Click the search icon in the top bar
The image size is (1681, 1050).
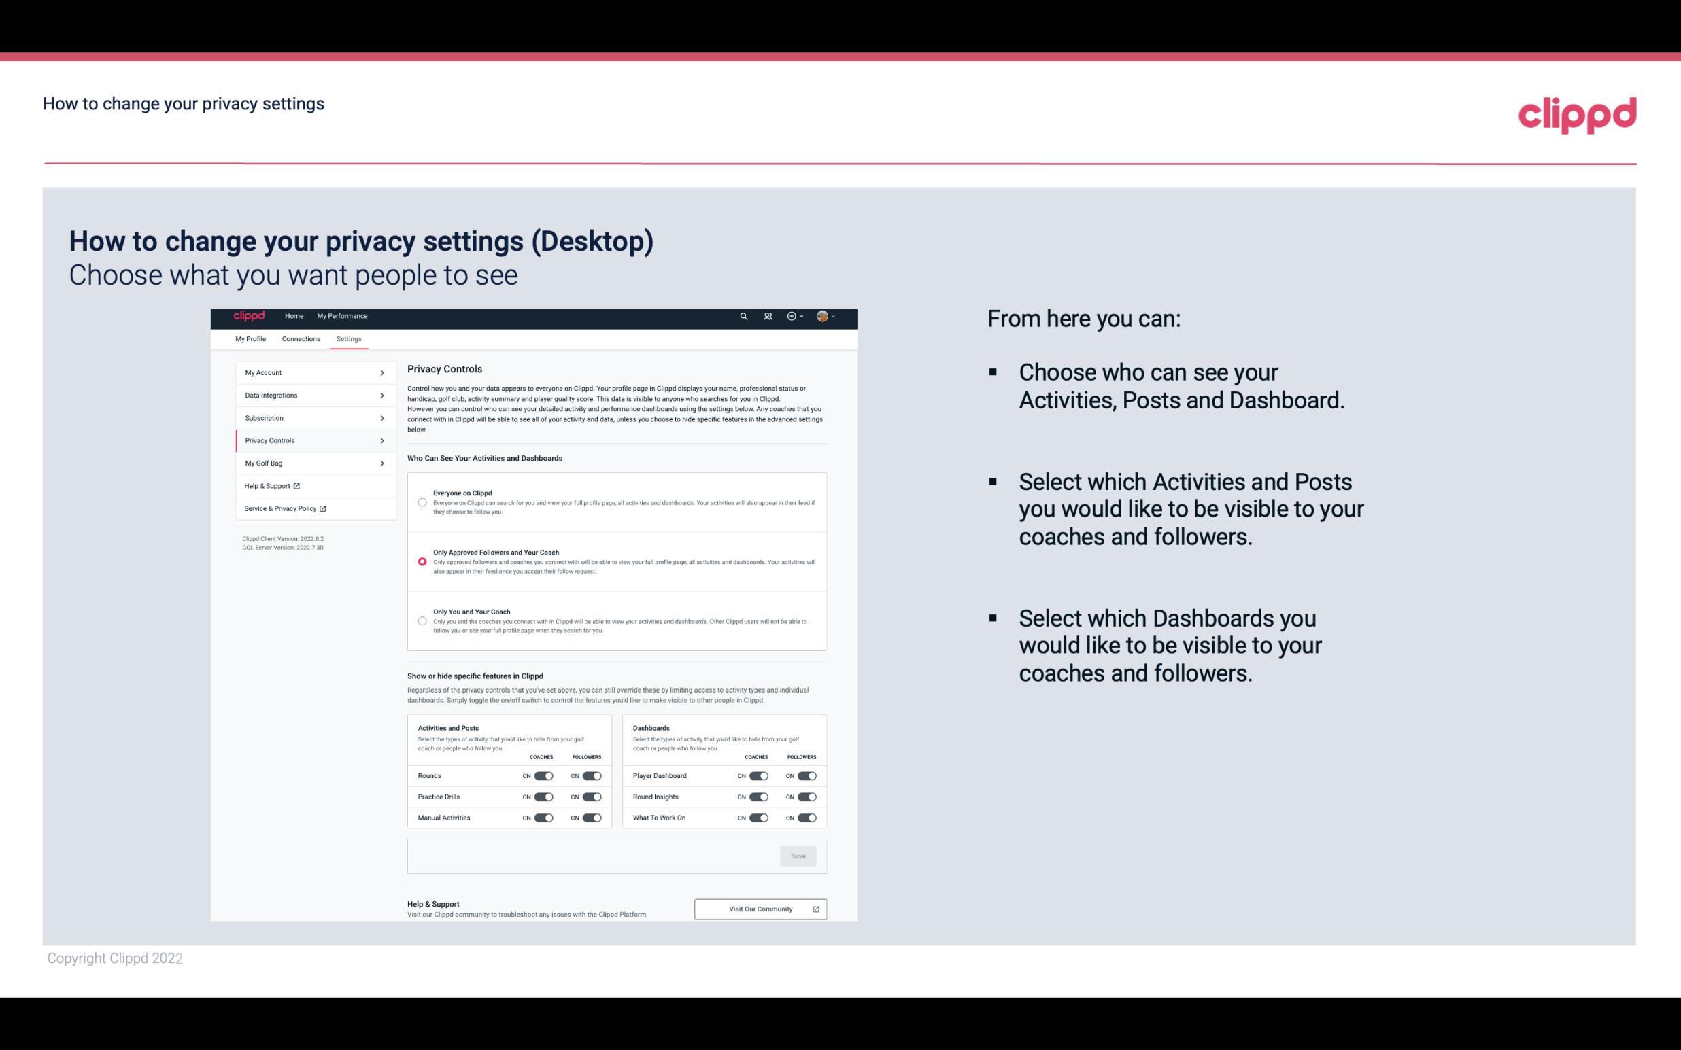743,316
